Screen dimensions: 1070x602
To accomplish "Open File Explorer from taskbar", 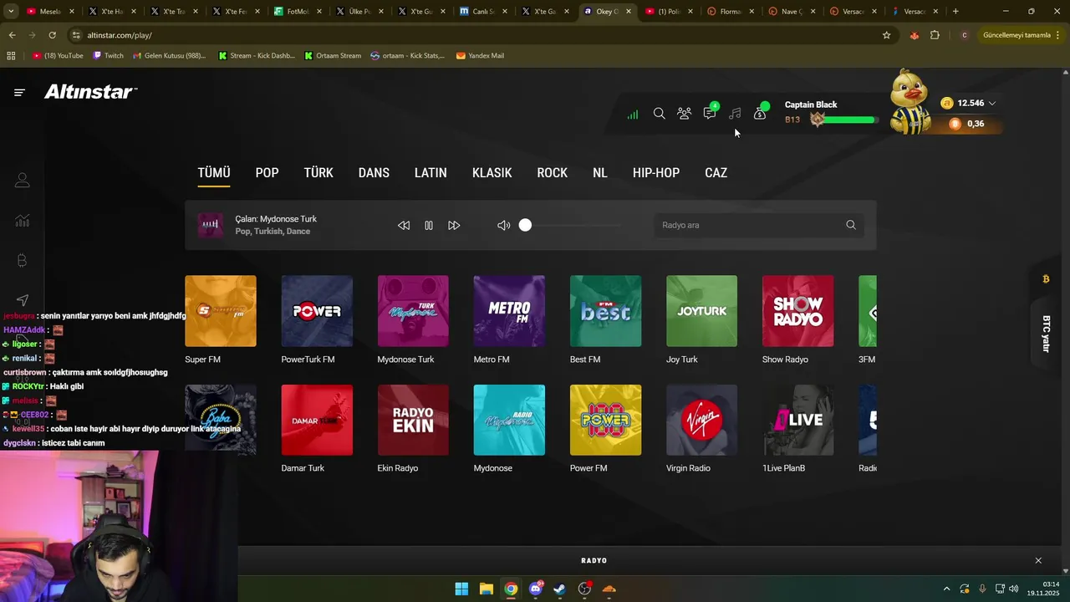I will tap(486, 589).
